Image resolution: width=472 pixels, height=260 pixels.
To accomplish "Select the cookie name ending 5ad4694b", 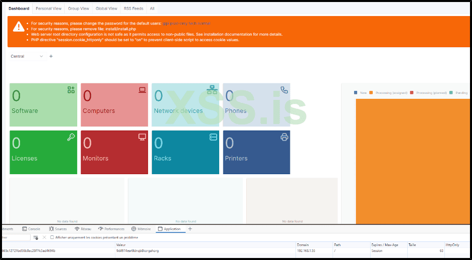I will pos(28,250).
